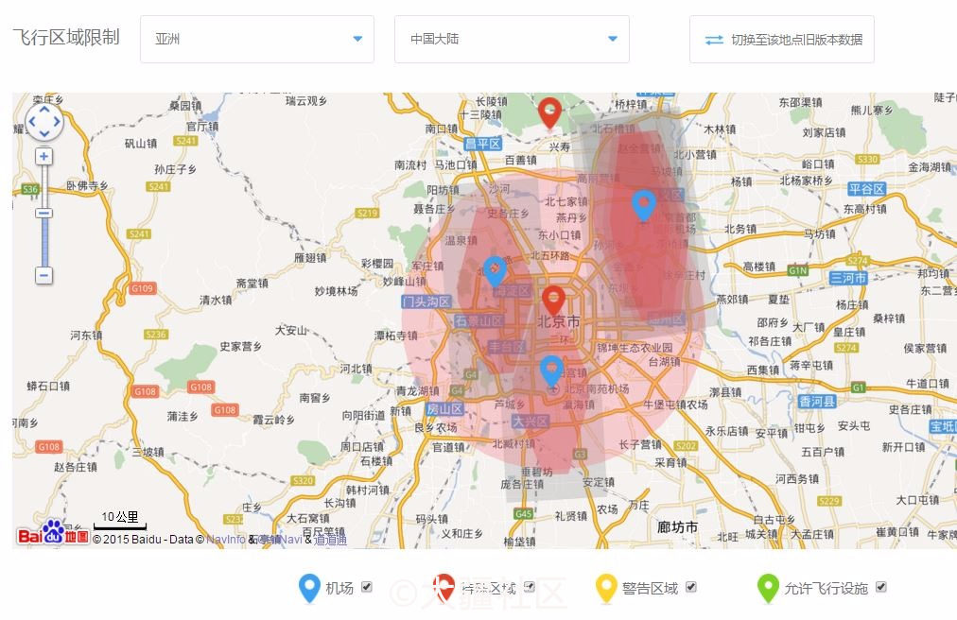Click the 三河市 city label

[847, 278]
